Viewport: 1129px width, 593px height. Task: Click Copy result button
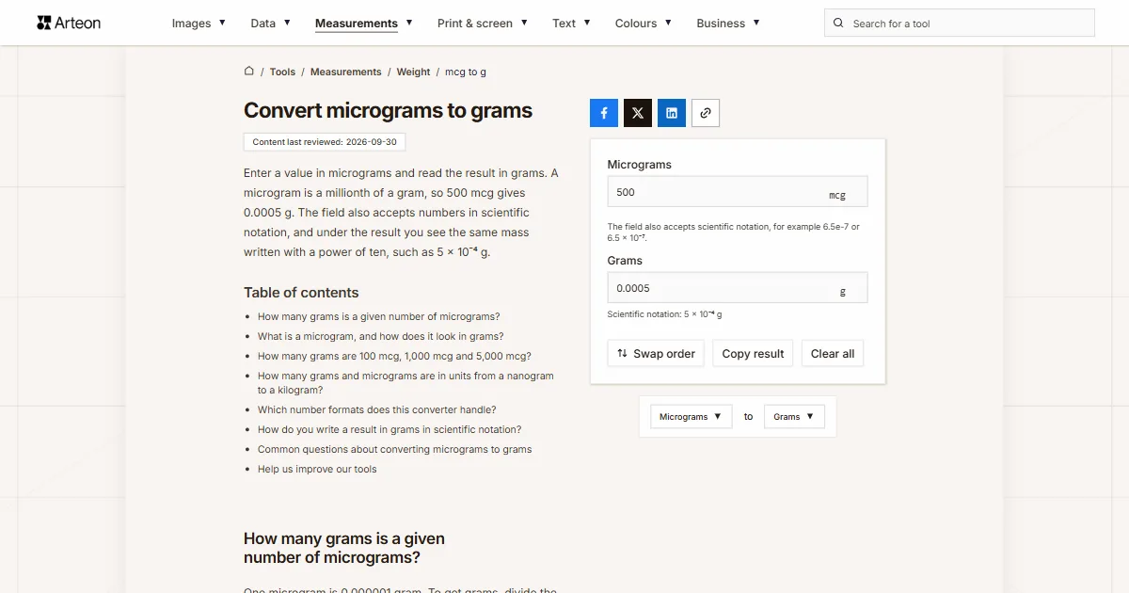coord(753,354)
